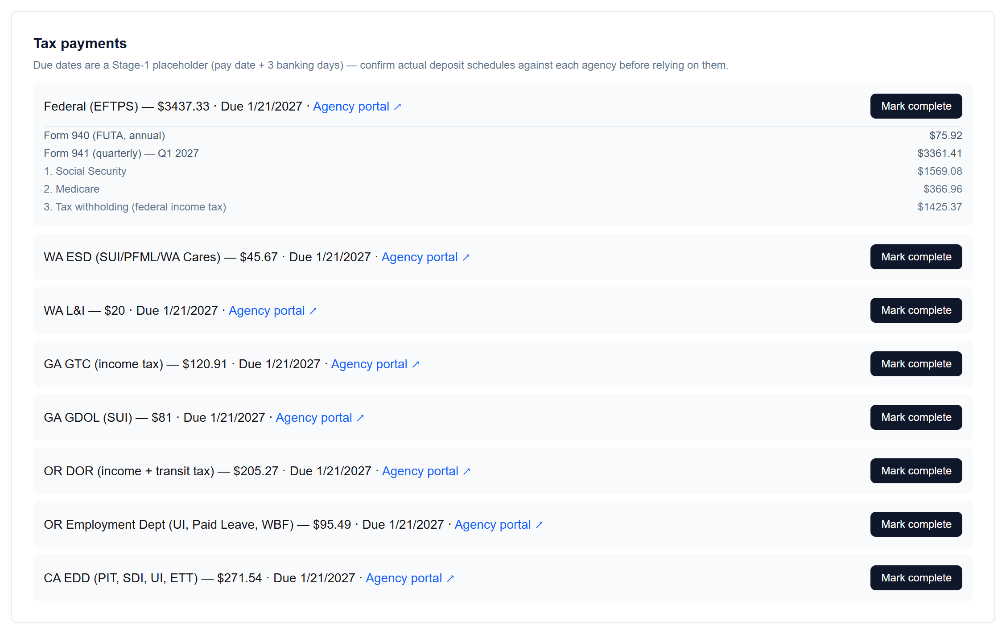Screen dimensions: 1006x634
Task: Click the $1569.08 Social Security amount
Action: tap(940, 171)
